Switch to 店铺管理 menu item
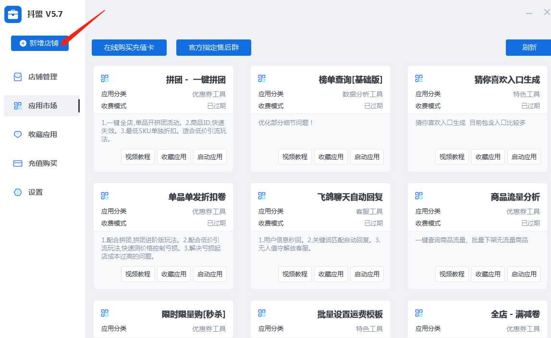Viewport: 551px width, 338px height. 42,77
